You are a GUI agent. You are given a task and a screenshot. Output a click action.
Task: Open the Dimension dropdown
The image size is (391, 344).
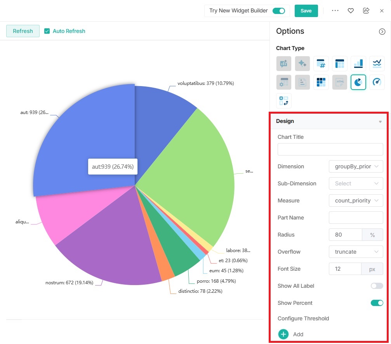[356, 166]
